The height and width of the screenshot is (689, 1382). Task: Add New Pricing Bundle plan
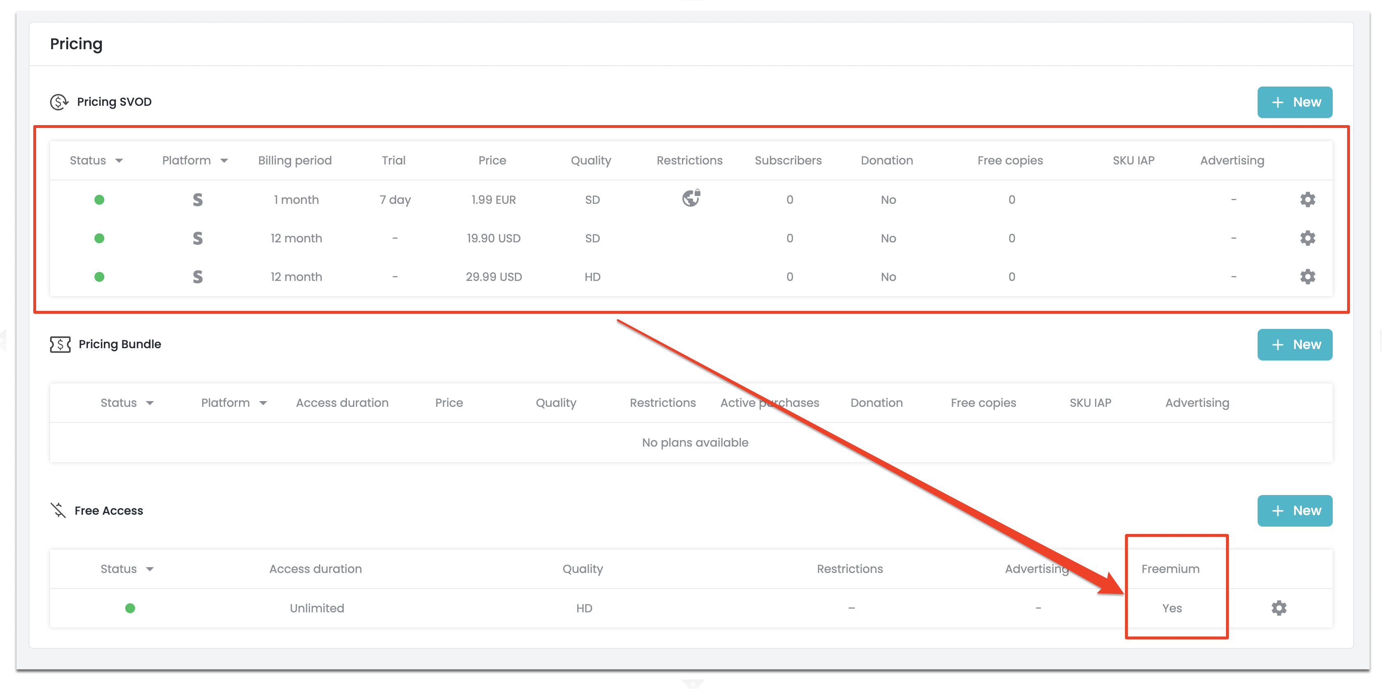pos(1295,344)
